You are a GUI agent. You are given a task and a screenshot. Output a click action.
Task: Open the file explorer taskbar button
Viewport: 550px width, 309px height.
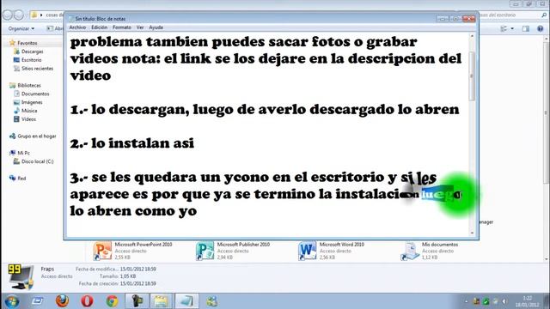tap(162, 301)
